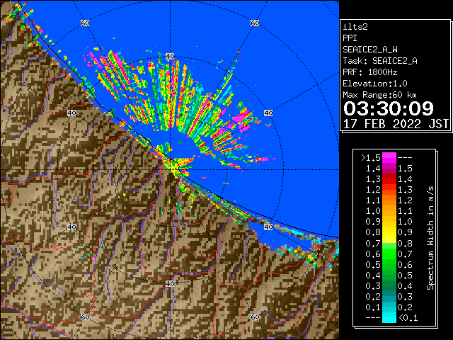Click the 'PPI' scan type label
The image size is (453, 340).
tap(350, 38)
